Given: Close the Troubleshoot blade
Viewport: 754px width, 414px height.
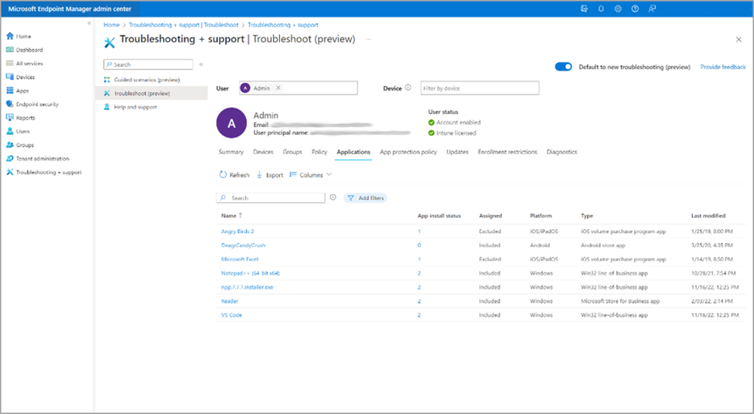Looking at the screenshot, I should [739, 39].
